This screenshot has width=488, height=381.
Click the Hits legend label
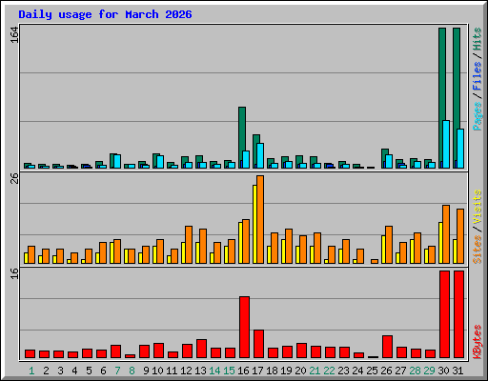point(477,40)
